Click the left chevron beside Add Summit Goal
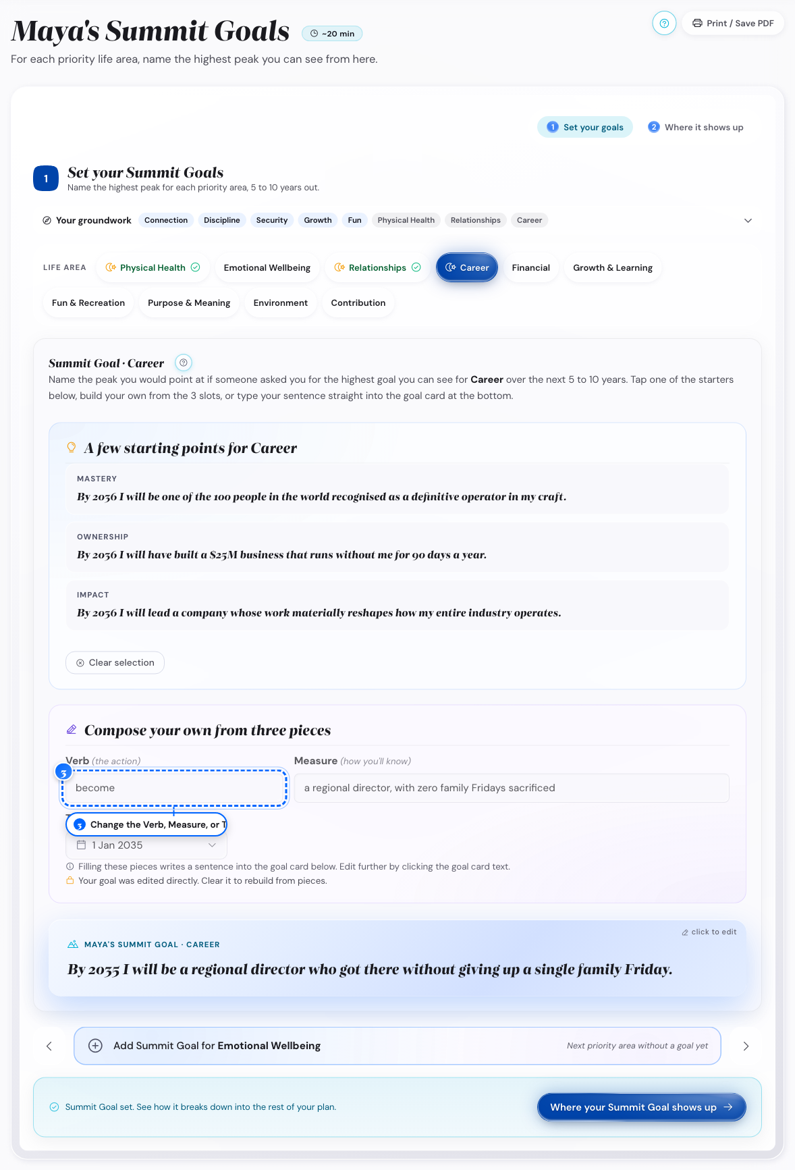 (49, 1046)
